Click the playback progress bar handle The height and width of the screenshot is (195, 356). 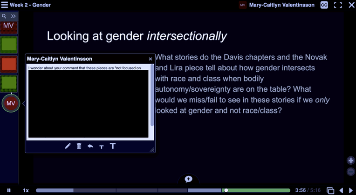[226, 190]
